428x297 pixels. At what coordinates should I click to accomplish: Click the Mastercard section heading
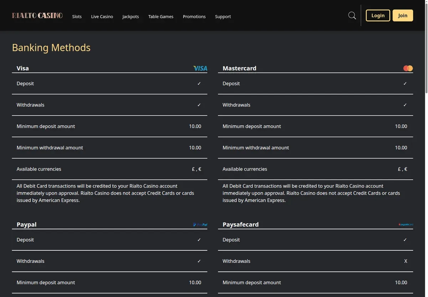239,68
